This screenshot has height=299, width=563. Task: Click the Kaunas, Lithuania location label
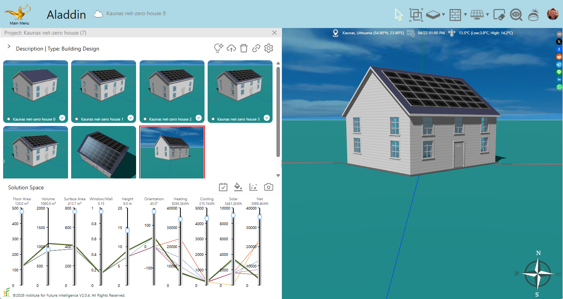373,33
